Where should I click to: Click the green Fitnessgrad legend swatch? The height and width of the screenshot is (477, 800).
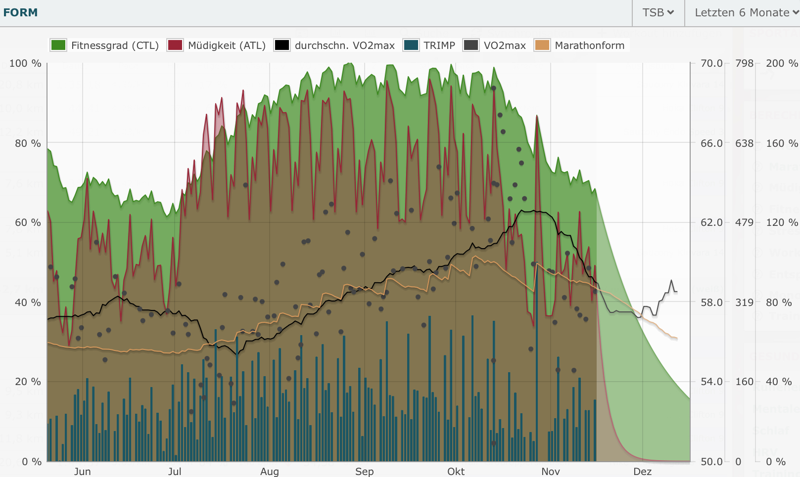click(58, 45)
